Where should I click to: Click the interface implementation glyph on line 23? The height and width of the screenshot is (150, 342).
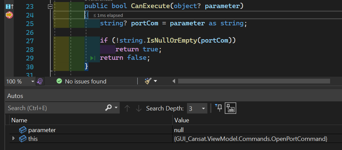click(10, 7)
